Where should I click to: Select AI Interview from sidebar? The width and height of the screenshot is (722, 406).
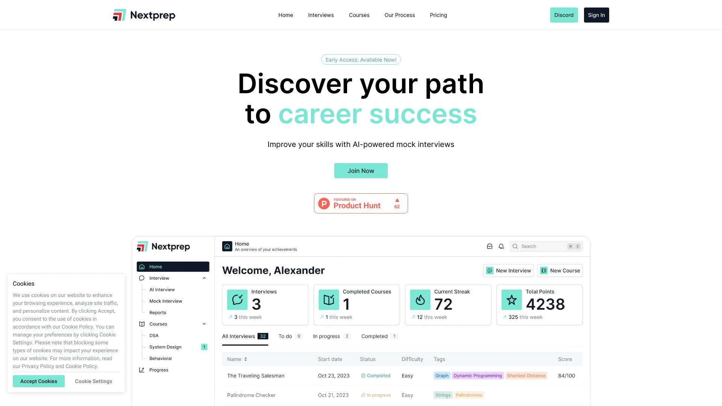(x=162, y=289)
